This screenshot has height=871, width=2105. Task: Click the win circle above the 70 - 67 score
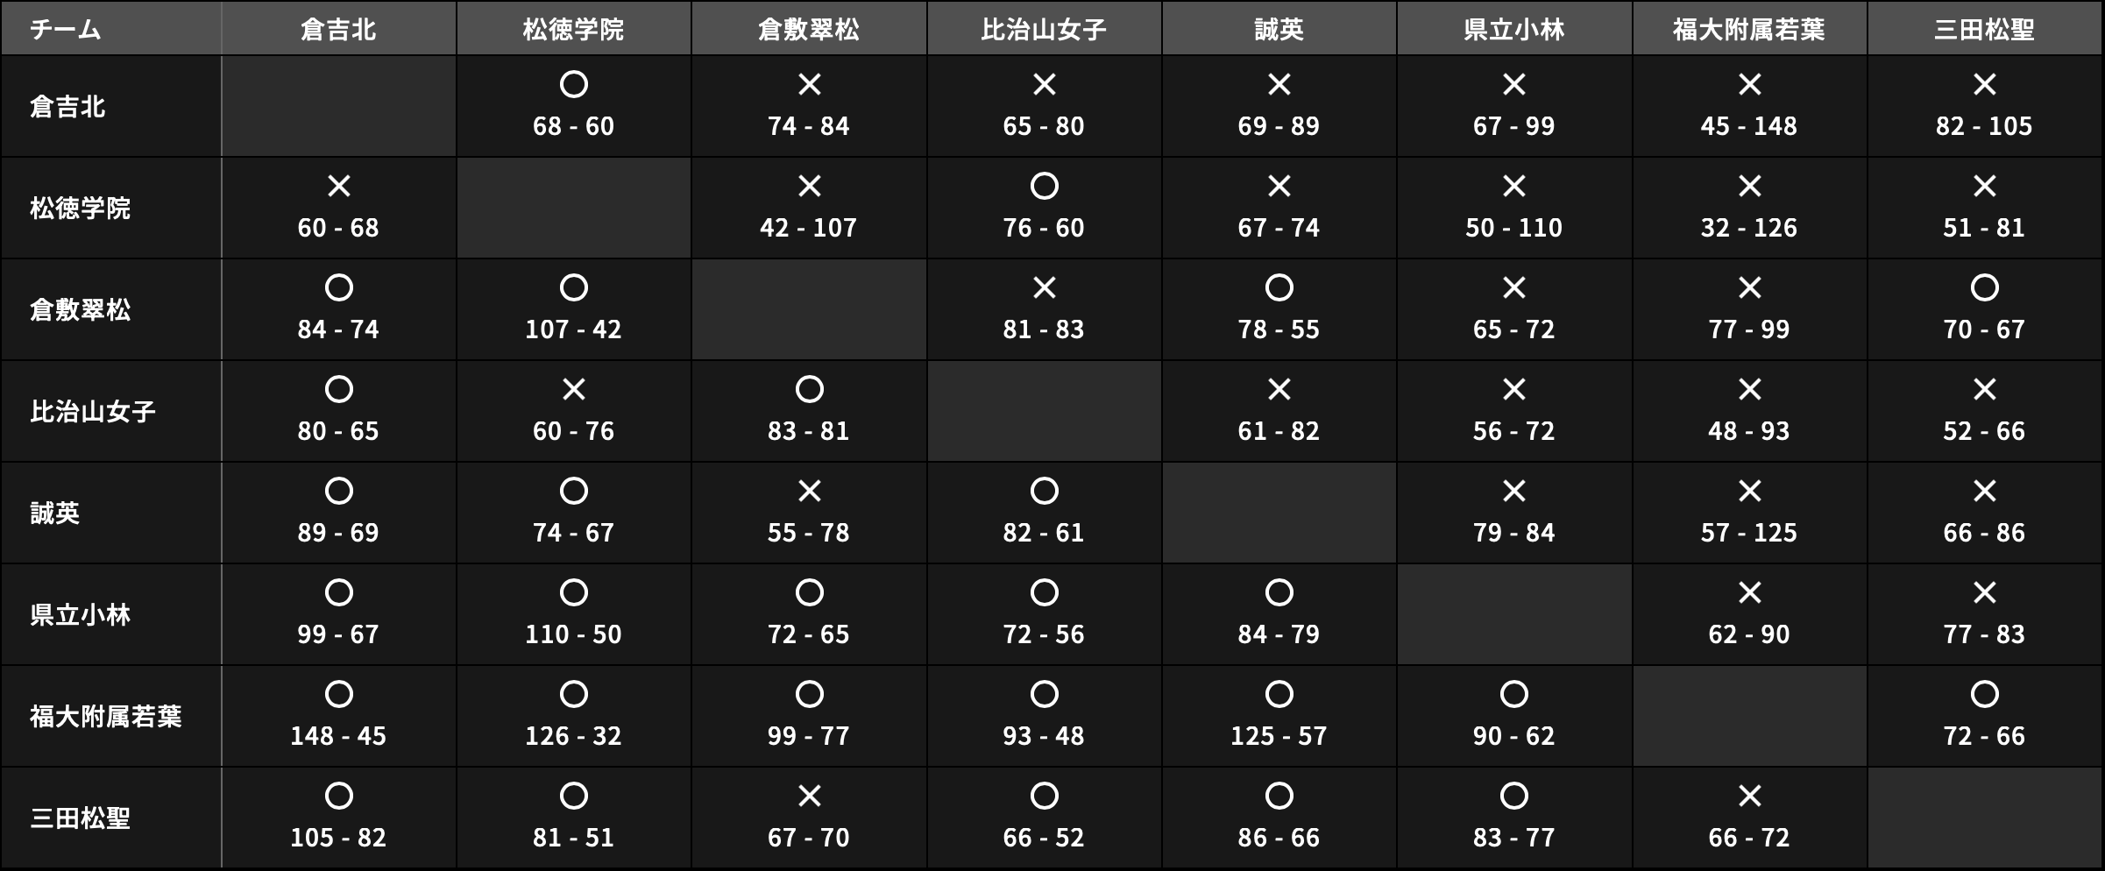(x=1984, y=288)
